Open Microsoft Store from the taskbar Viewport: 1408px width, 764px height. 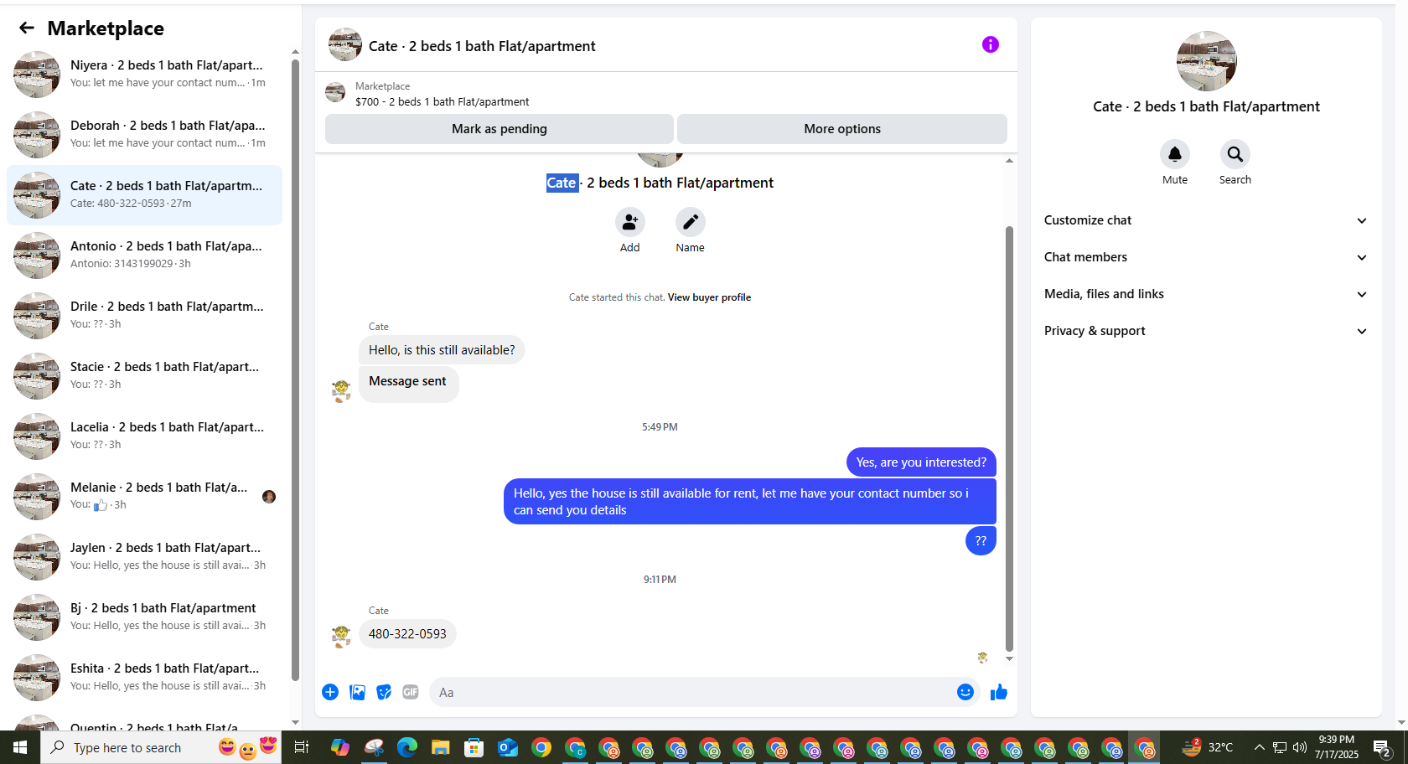coord(474,747)
